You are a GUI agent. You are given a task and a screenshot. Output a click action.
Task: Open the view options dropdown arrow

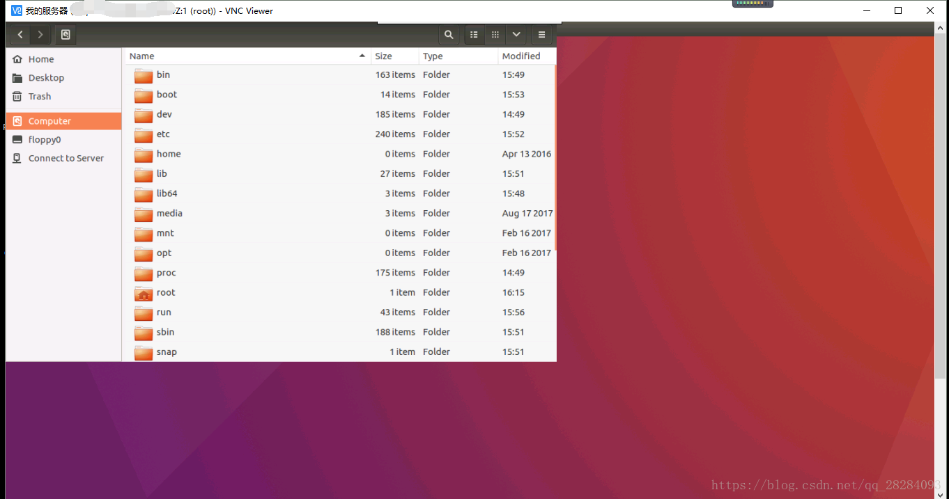point(516,35)
